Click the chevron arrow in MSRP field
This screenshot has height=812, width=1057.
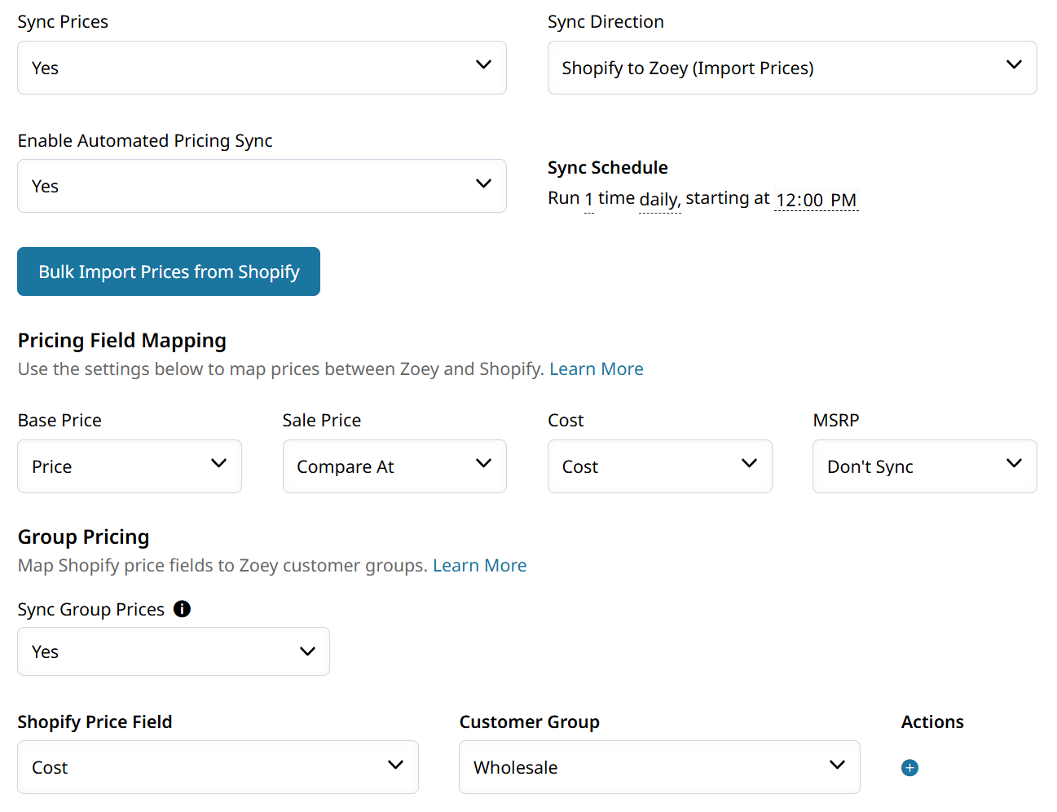pos(1014,463)
